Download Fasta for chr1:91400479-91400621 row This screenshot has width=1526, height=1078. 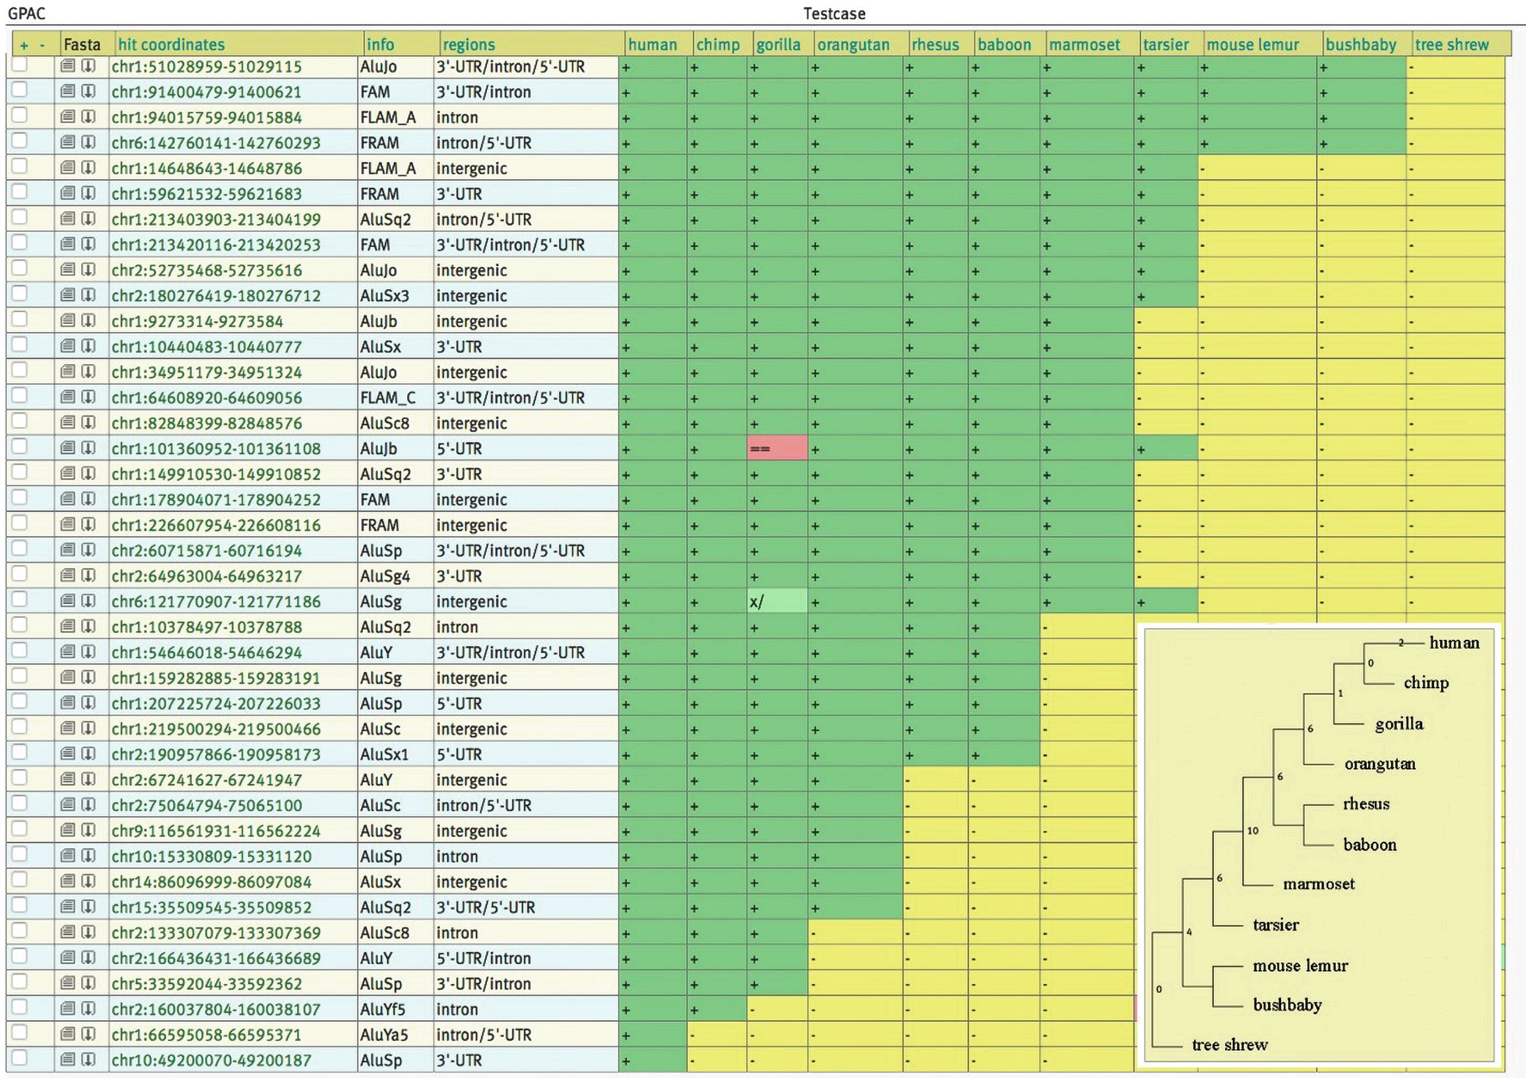[88, 92]
